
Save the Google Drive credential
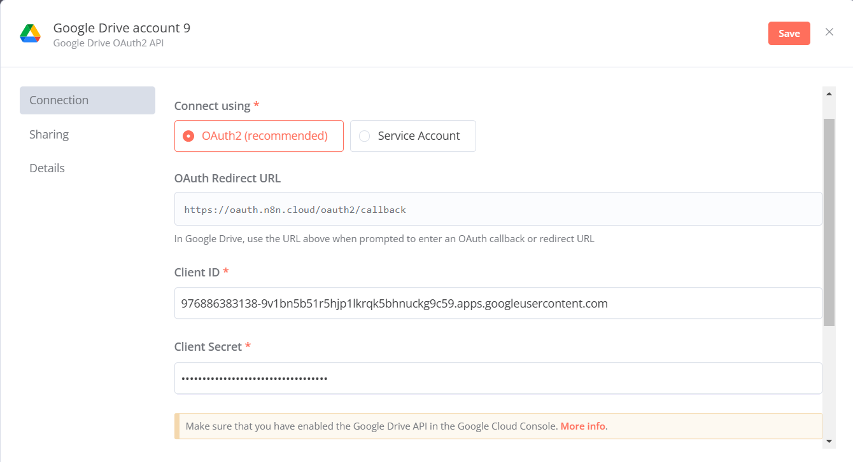(789, 34)
